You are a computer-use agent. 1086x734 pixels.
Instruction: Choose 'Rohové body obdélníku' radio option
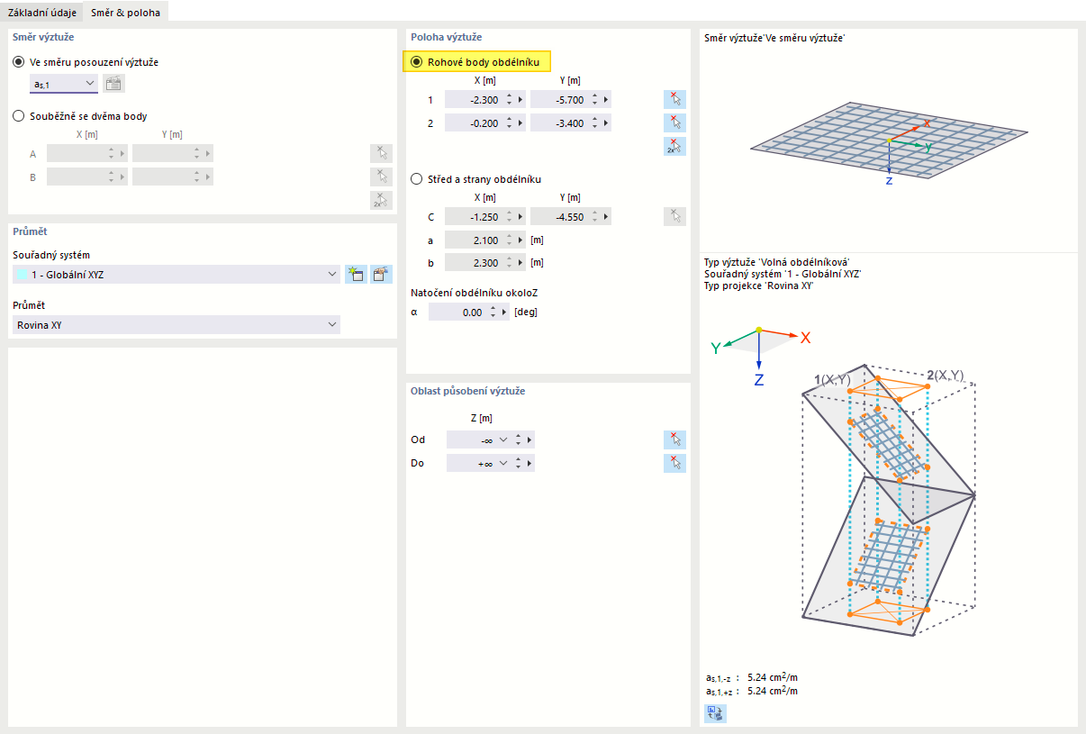coord(416,61)
